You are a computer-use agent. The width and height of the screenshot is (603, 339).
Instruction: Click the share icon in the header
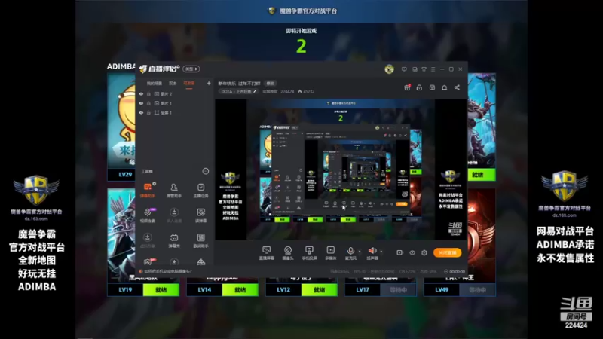(457, 87)
